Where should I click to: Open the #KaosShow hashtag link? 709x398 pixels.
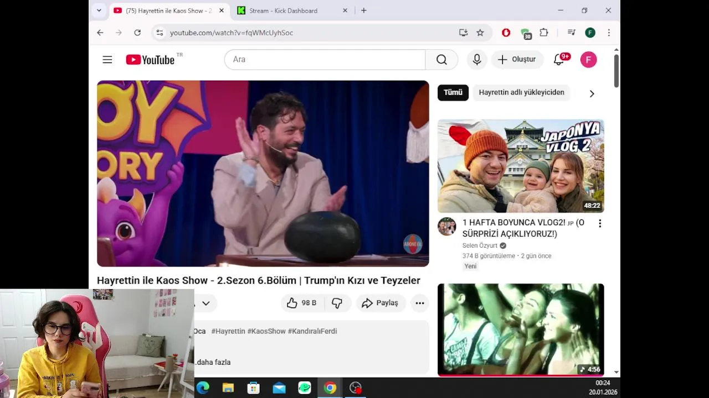266,331
